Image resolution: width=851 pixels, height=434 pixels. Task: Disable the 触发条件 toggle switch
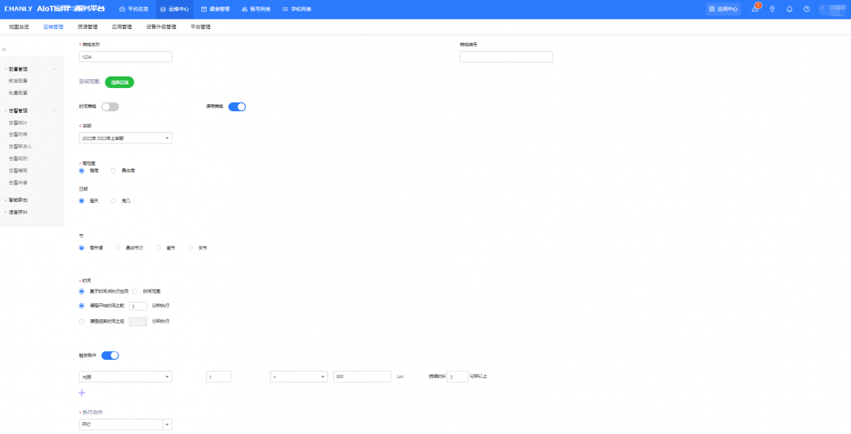(x=110, y=355)
